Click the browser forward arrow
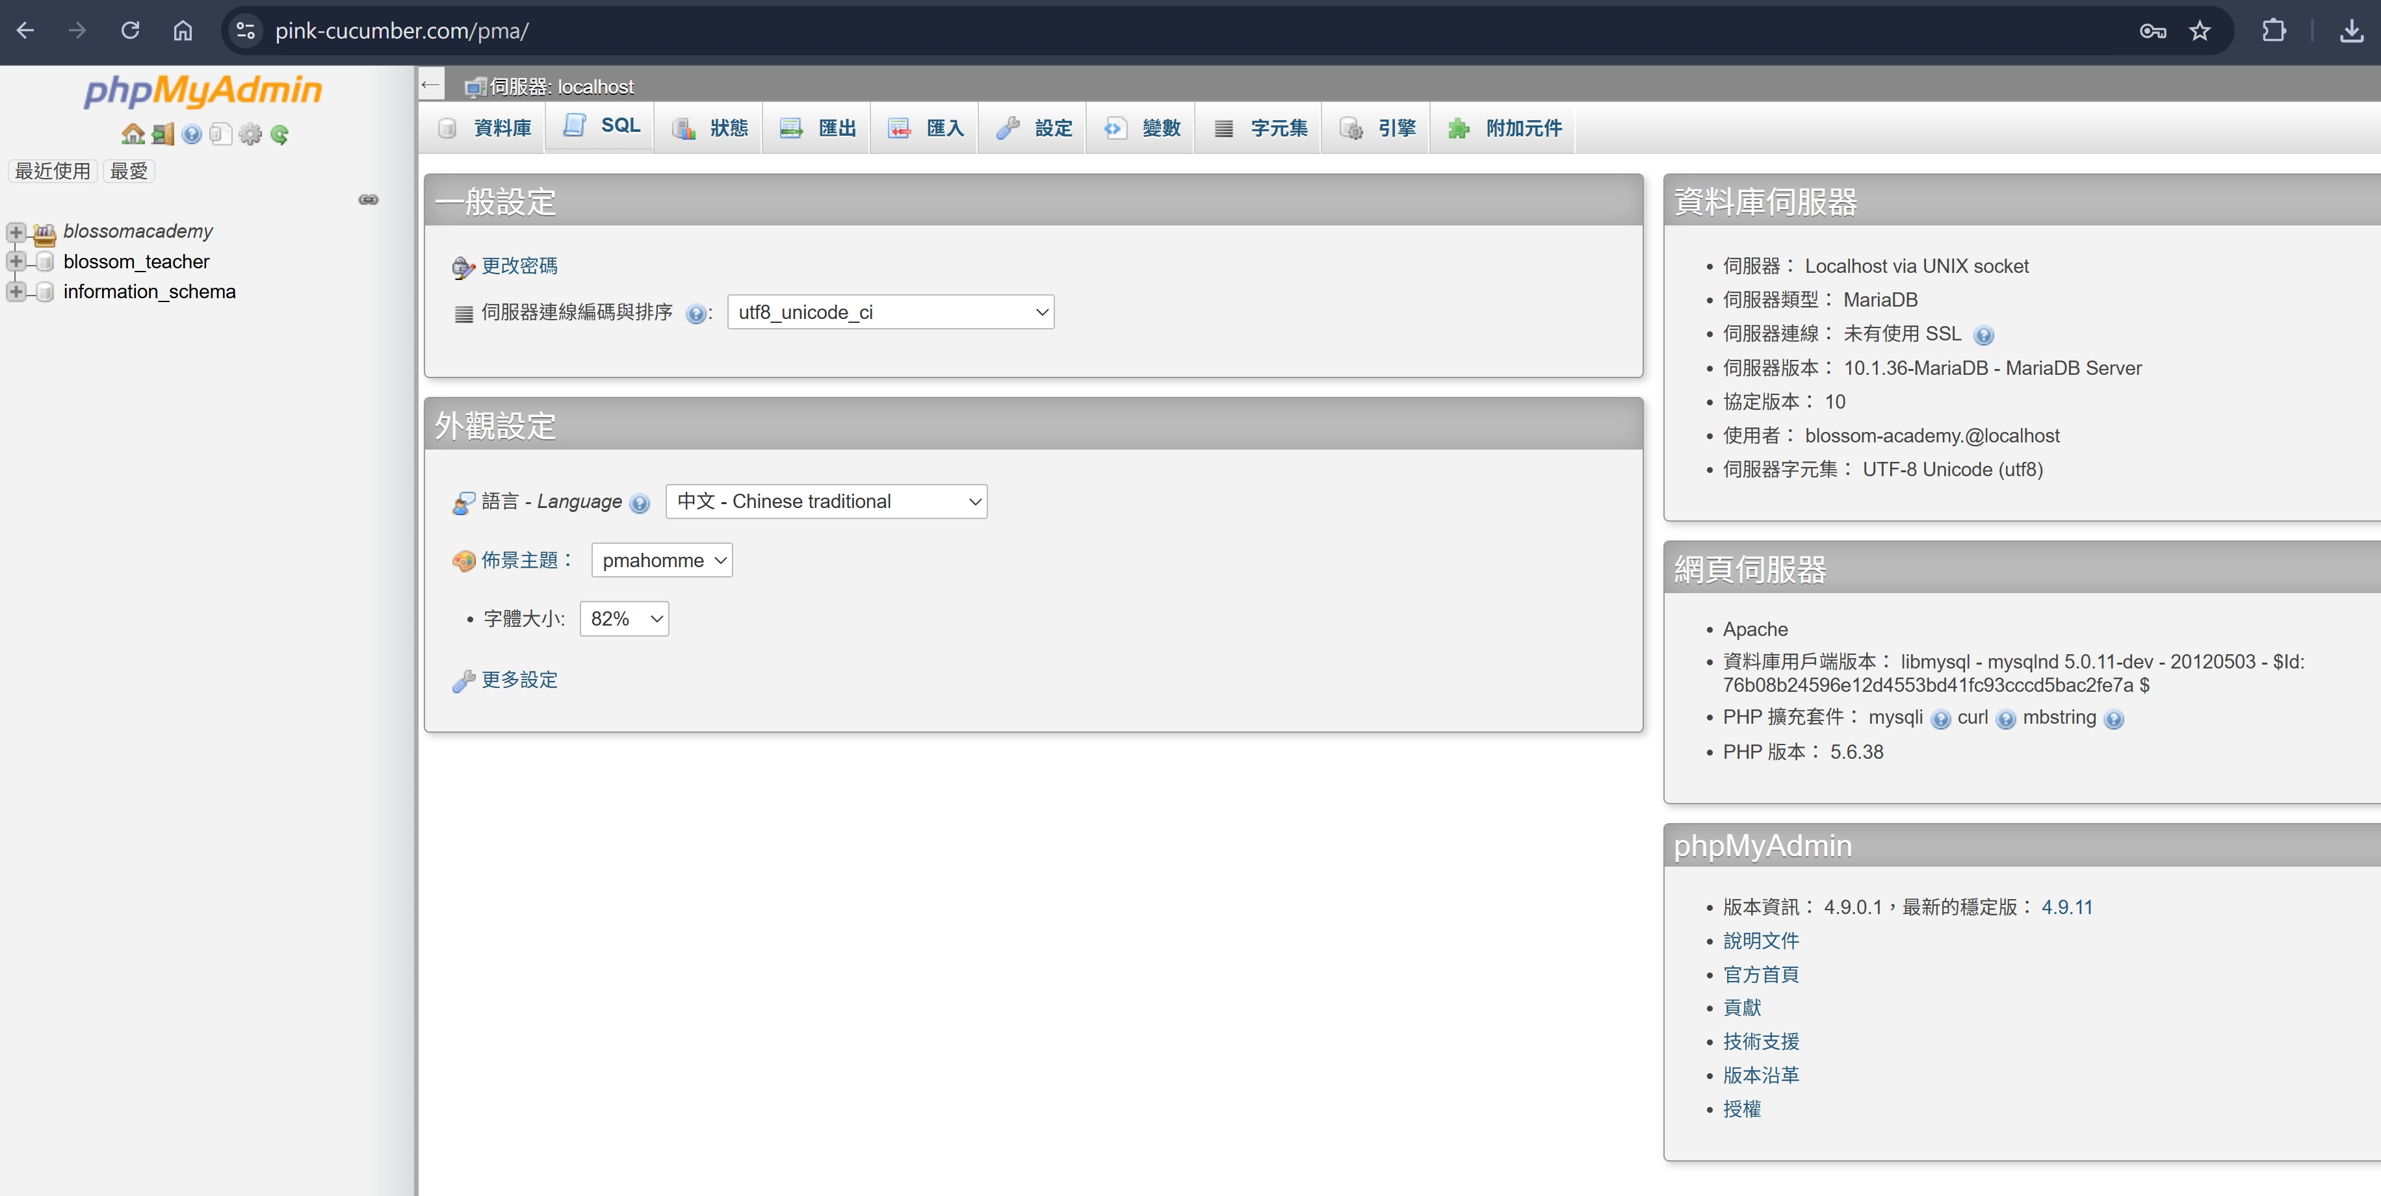 pos(77,31)
